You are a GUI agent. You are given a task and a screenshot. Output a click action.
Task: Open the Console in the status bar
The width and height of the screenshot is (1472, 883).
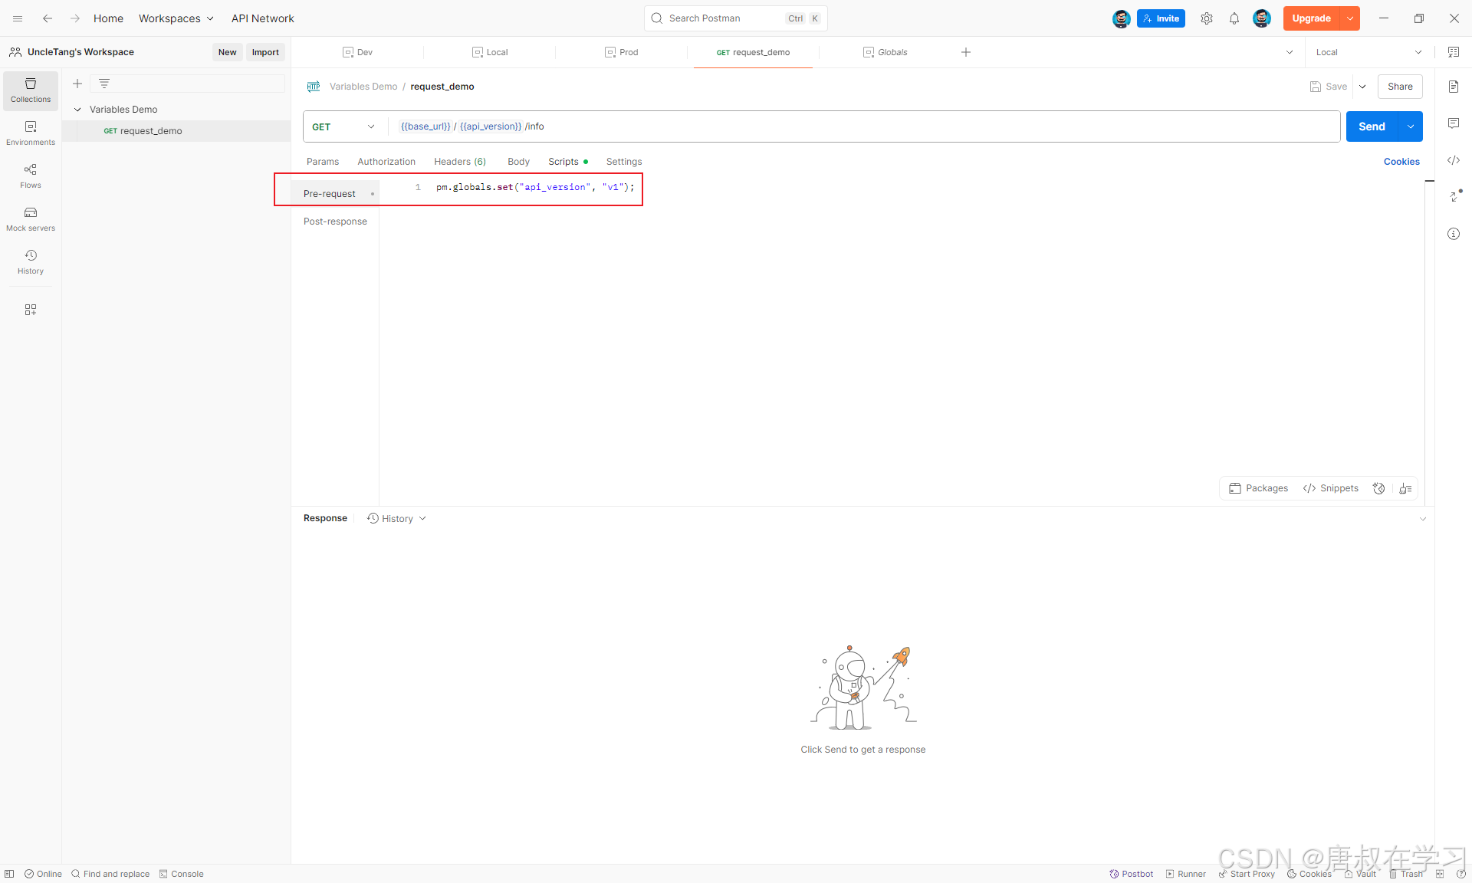tap(182, 874)
